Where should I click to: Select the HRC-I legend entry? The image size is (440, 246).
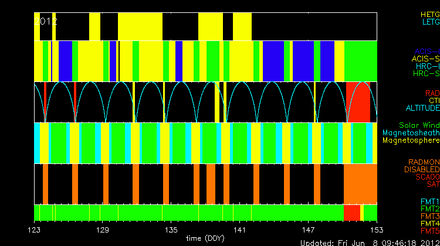click(x=427, y=66)
